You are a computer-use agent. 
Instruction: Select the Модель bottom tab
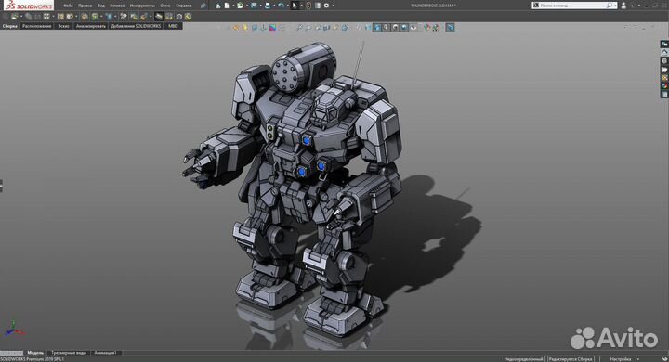point(35,353)
